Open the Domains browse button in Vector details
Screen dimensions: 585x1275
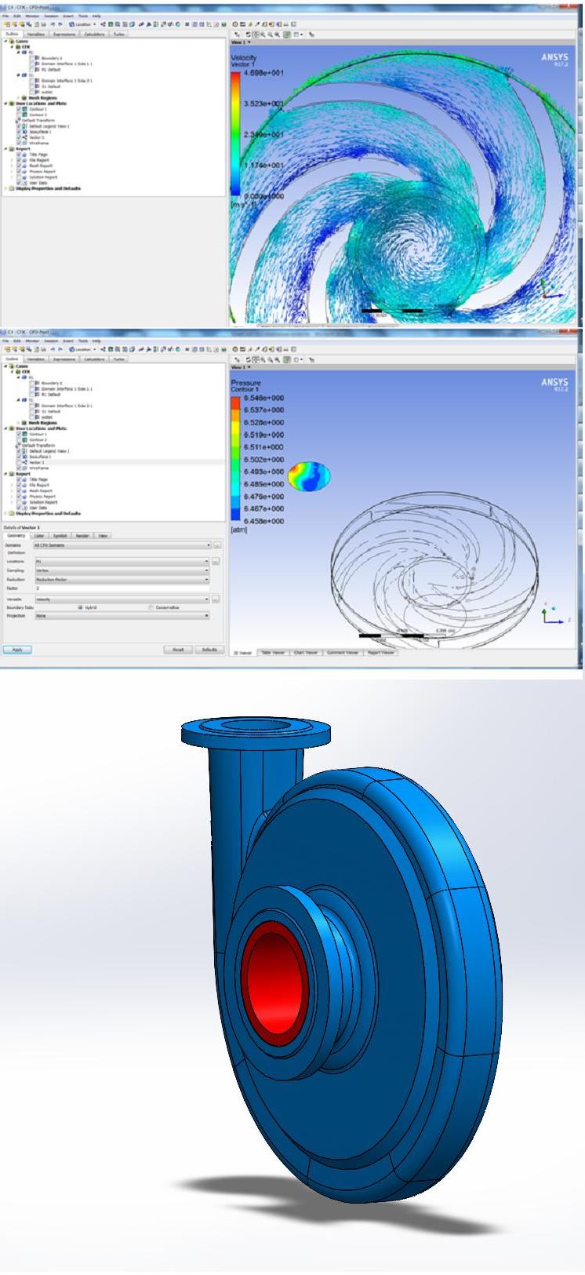pyautogui.click(x=217, y=545)
